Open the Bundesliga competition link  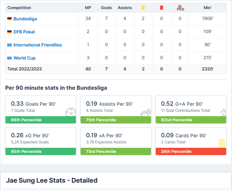[25, 19]
